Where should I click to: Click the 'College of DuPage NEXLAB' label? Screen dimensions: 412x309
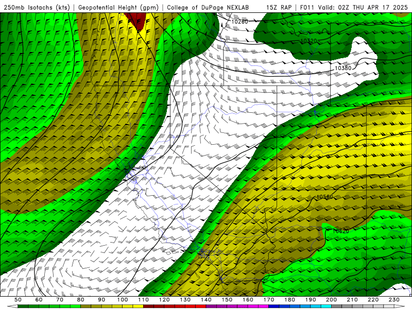click(x=208, y=7)
